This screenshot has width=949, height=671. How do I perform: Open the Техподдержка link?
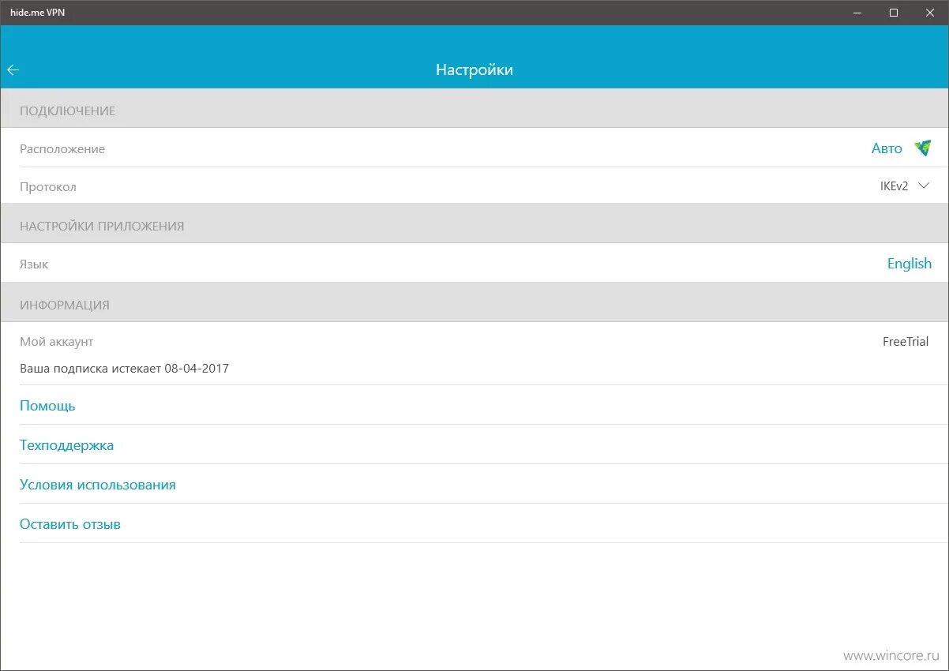tap(67, 445)
